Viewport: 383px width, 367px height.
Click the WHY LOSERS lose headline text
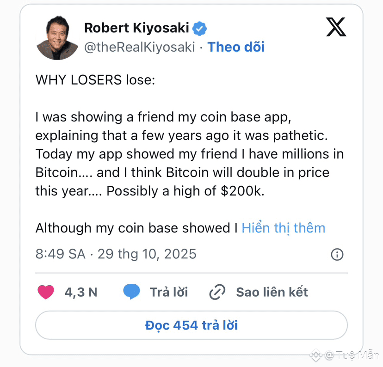(95, 80)
